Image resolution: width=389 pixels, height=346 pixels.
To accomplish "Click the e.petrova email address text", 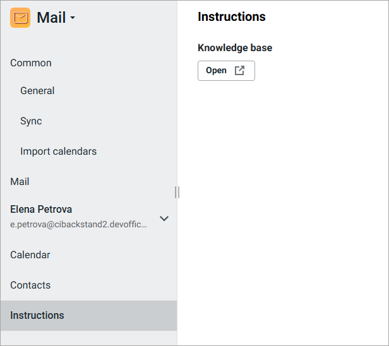I will [x=79, y=224].
